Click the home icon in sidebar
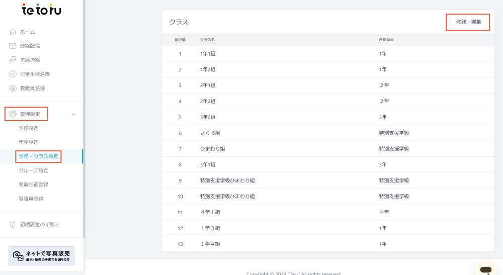This screenshot has width=503, height=275. [13, 32]
